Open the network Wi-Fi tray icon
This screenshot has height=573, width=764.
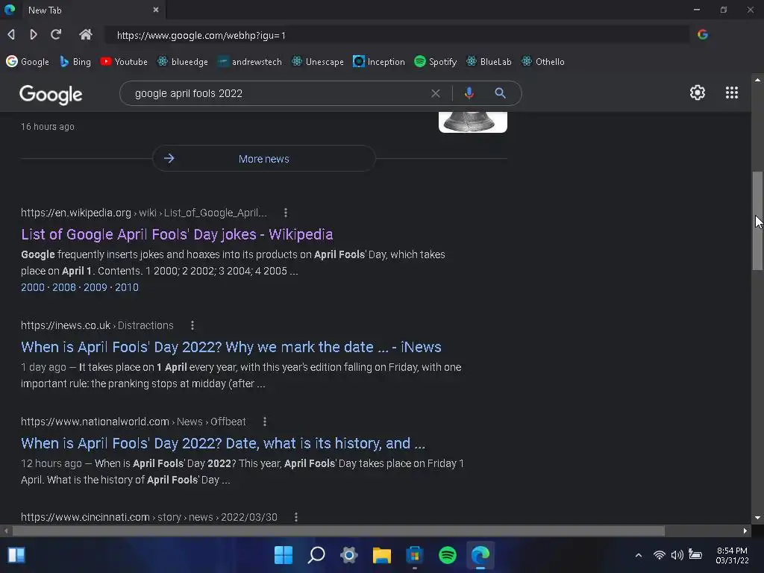(x=660, y=555)
